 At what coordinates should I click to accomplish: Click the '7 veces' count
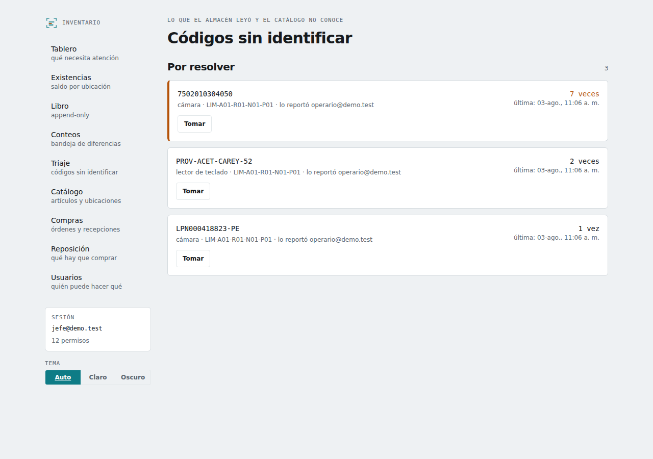tap(585, 94)
